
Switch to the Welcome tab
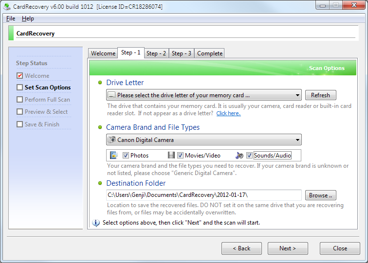click(x=103, y=53)
